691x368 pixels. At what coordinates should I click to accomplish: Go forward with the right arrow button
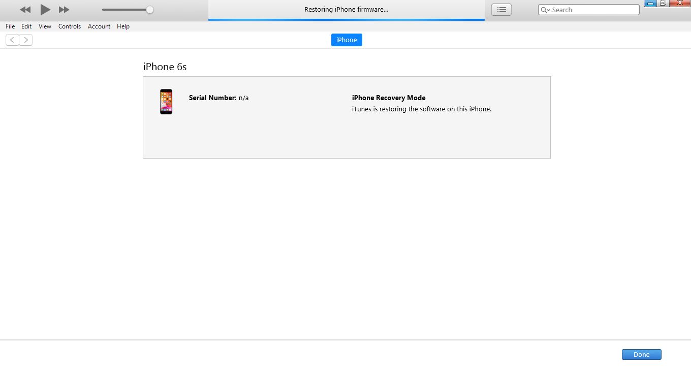click(26, 40)
